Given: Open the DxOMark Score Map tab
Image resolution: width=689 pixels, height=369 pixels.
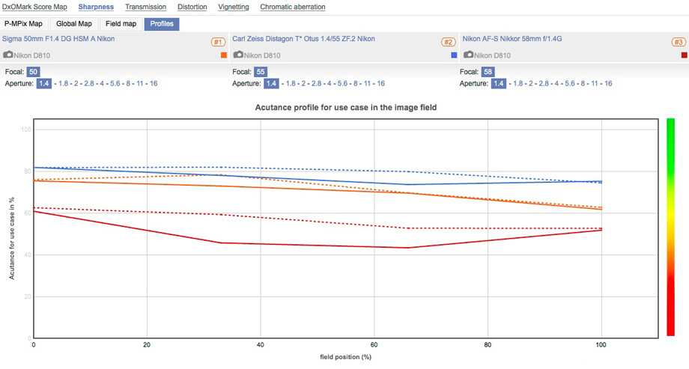Looking at the screenshot, I should (34, 7).
